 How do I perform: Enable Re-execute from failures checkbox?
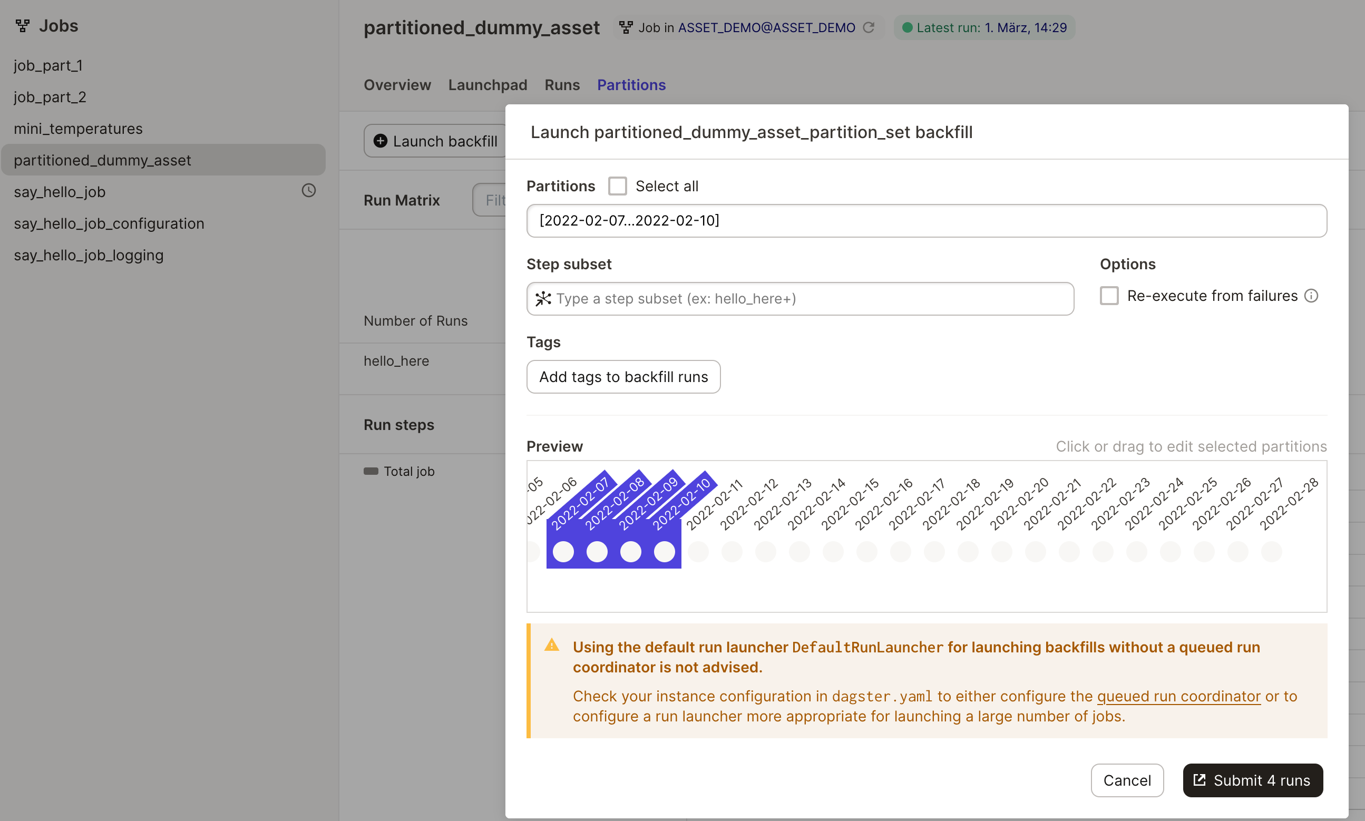pyautogui.click(x=1109, y=296)
